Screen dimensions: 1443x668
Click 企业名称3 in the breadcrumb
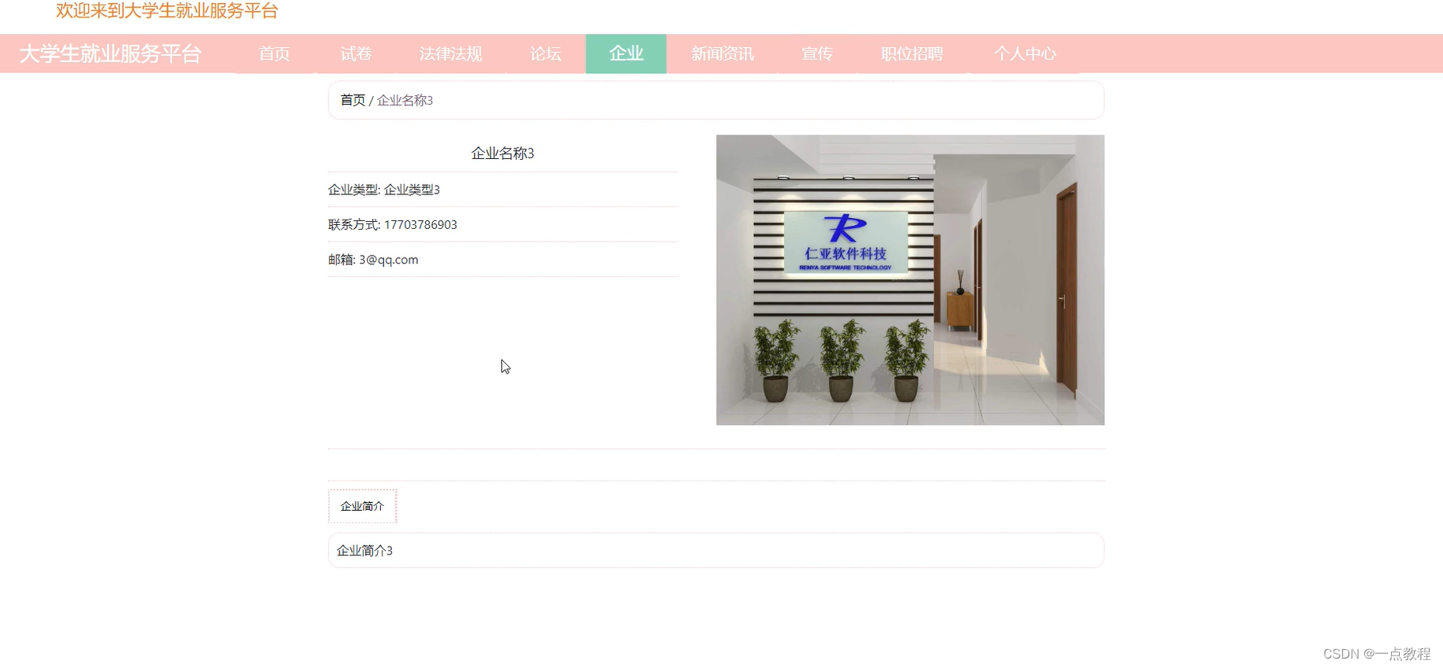(405, 100)
